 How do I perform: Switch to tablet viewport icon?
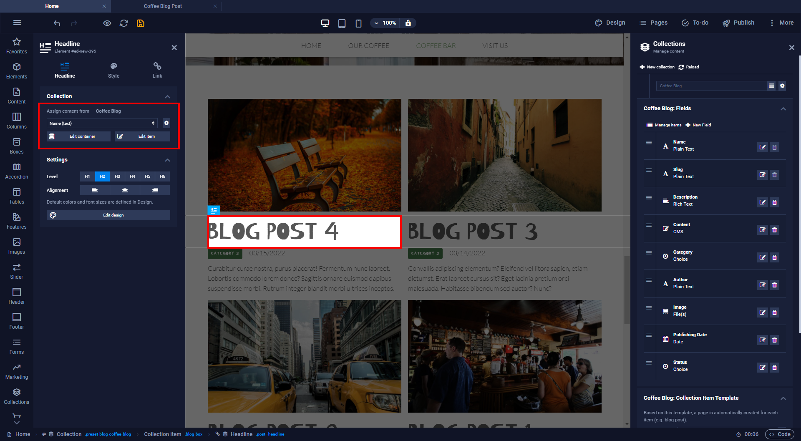point(342,23)
